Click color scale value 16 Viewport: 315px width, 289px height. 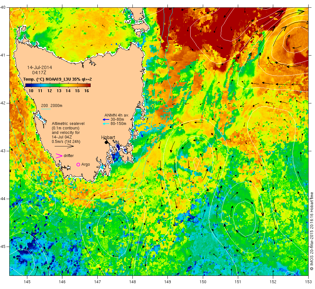click(x=86, y=91)
